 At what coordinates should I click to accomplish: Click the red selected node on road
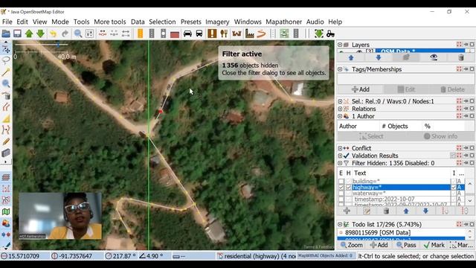coord(161,112)
